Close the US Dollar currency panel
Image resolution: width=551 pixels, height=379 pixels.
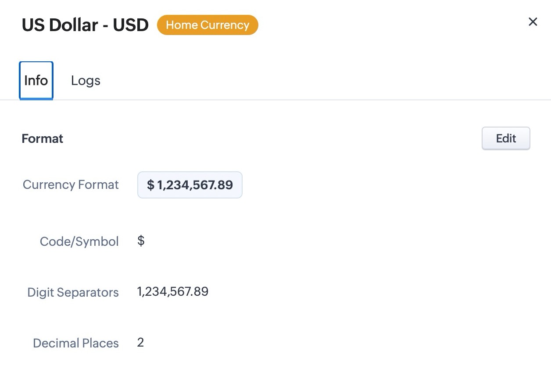point(533,22)
